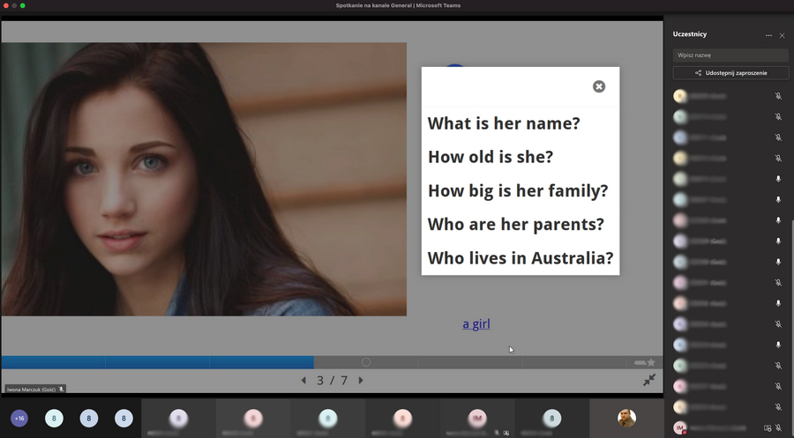
Task: Click the first participant's muted microphone icon
Action: 778,96
